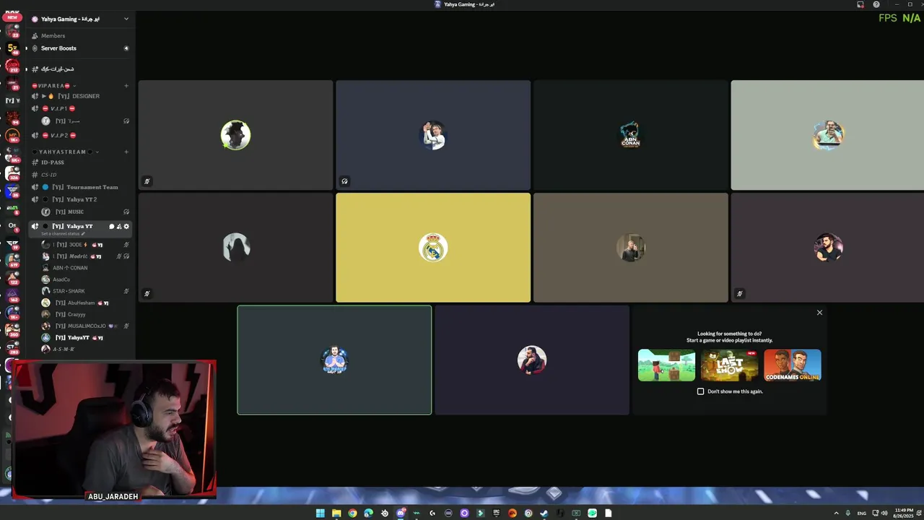Focus the green-outlined speaking participant tile
The height and width of the screenshot is (520, 924).
[x=334, y=360]
